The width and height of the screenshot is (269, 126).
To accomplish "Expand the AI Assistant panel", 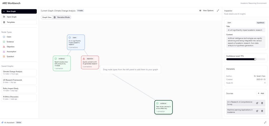I will [265, 122].
